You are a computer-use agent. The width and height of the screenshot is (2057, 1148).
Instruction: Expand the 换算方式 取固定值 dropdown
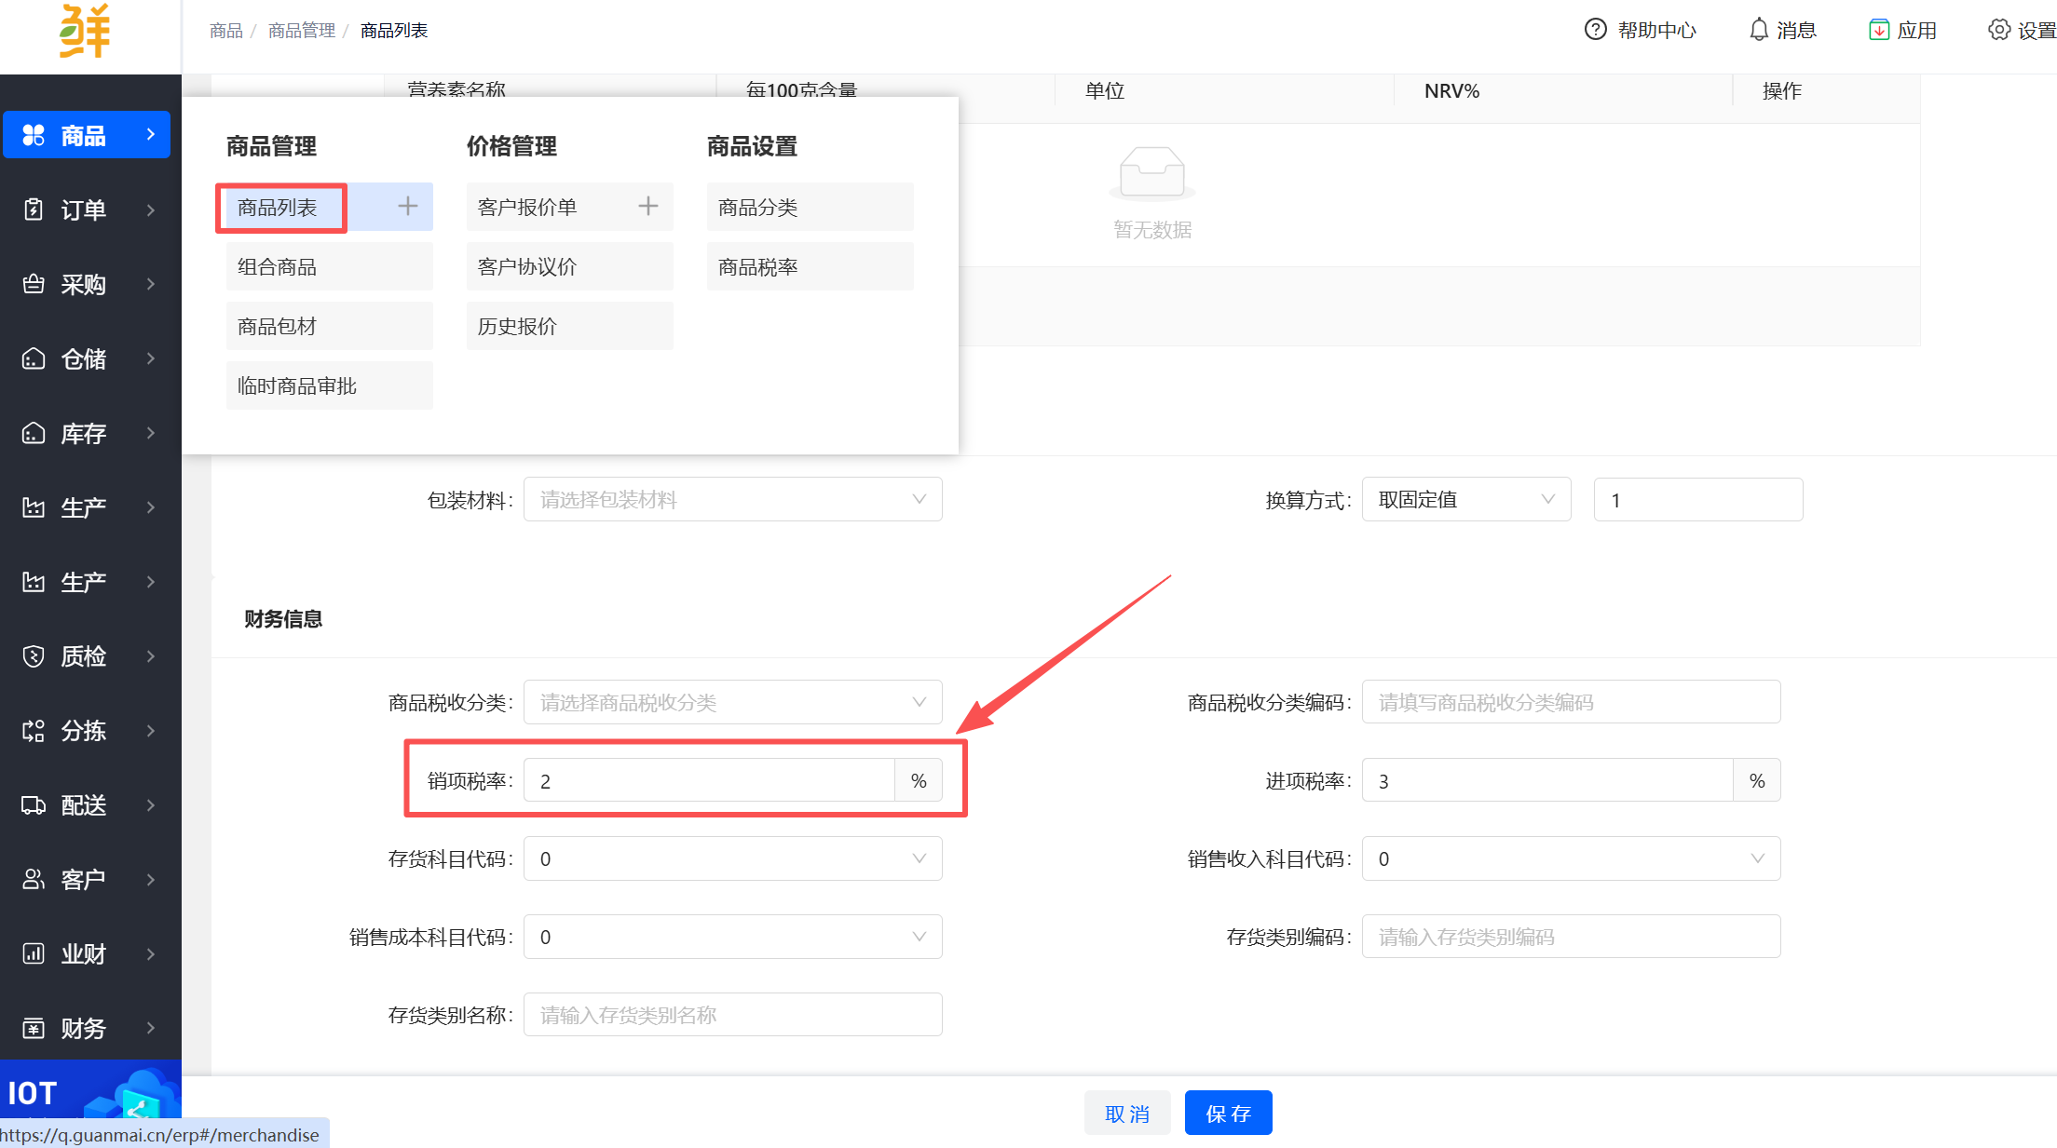click(x=1465, y=500)
